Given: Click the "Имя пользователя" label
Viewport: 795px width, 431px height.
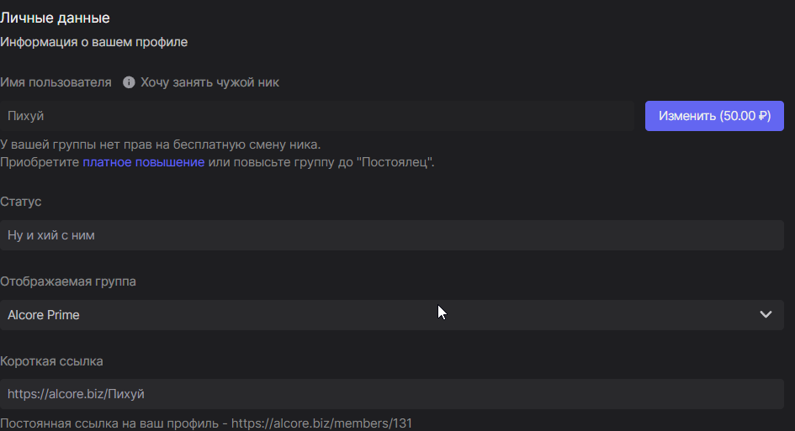Looking at the screenshot, I should [56, 82].
